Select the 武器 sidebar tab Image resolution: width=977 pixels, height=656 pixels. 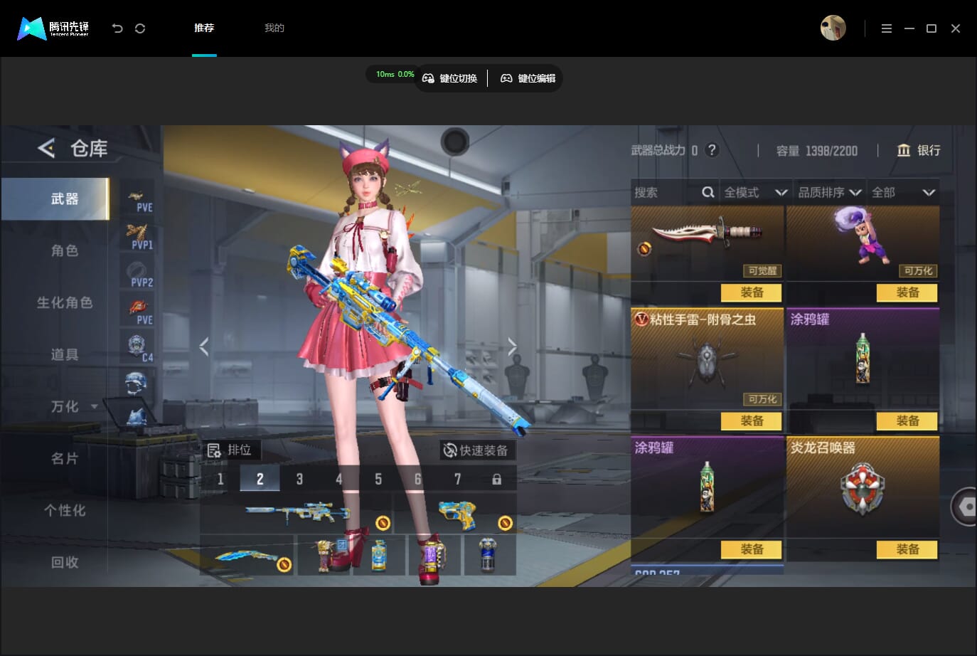pos(55,199)
